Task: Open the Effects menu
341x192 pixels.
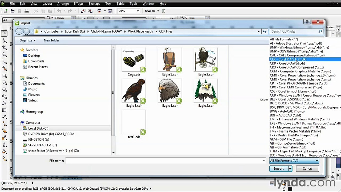Action: [79, 4]
